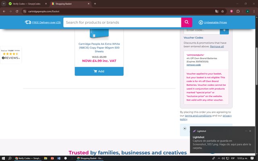Close the Shopping Basket tab

tap(89, 4)
